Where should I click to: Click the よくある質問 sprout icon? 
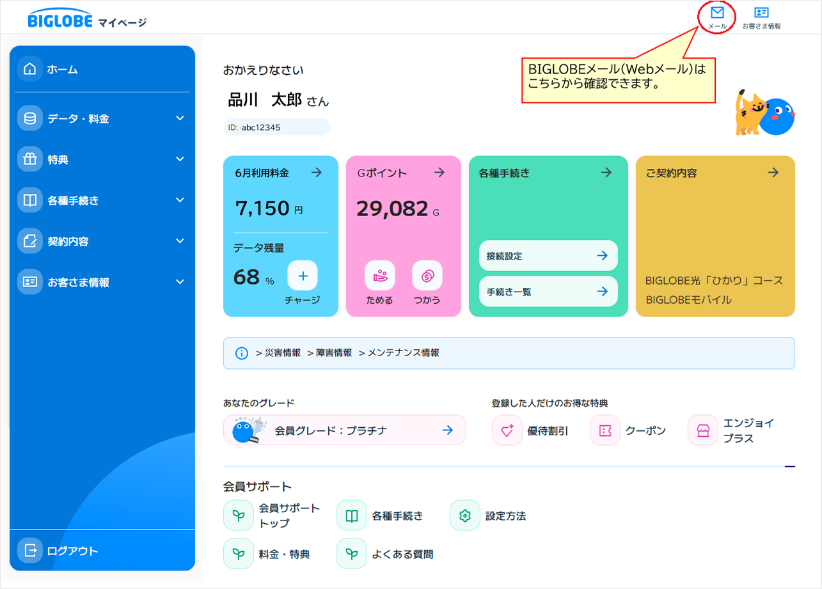click(x=352, y=554)
